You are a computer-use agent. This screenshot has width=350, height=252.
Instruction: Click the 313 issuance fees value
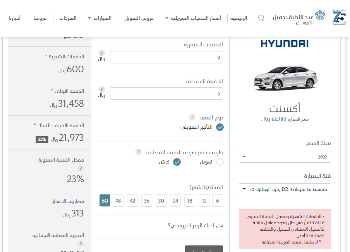tap(77, 213)
